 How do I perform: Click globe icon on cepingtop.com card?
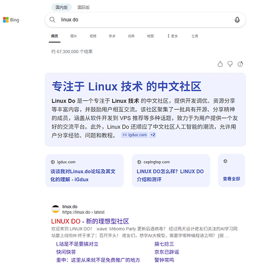click(139, 162)
